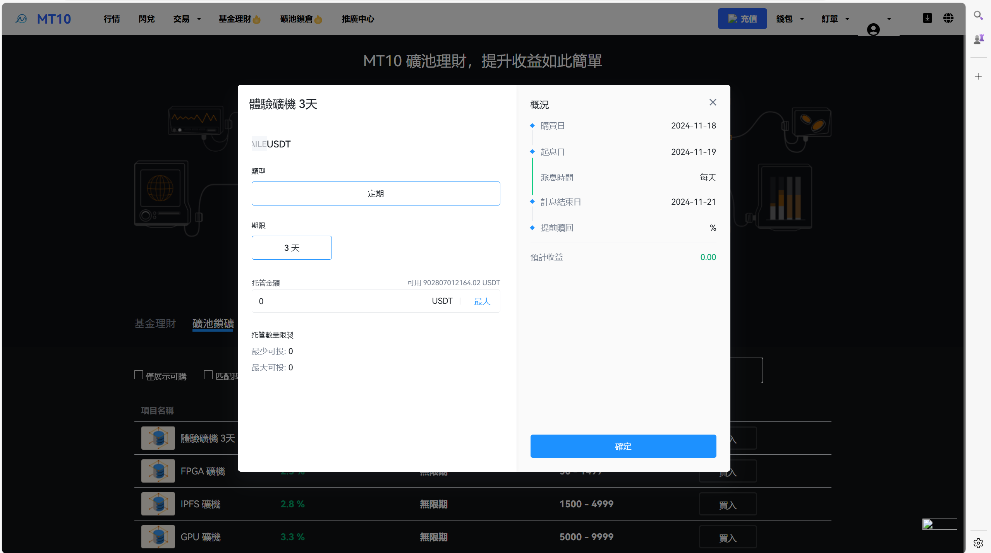Enable the 僅展示可購 checkbox
This screenshot has height=553, width=991.
tap(139, 375)
